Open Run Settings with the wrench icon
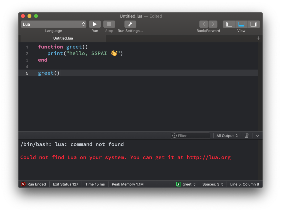This screenshot has height=212, width=281. click(130, 24)
